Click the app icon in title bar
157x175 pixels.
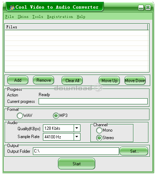(x=12, y=8)
